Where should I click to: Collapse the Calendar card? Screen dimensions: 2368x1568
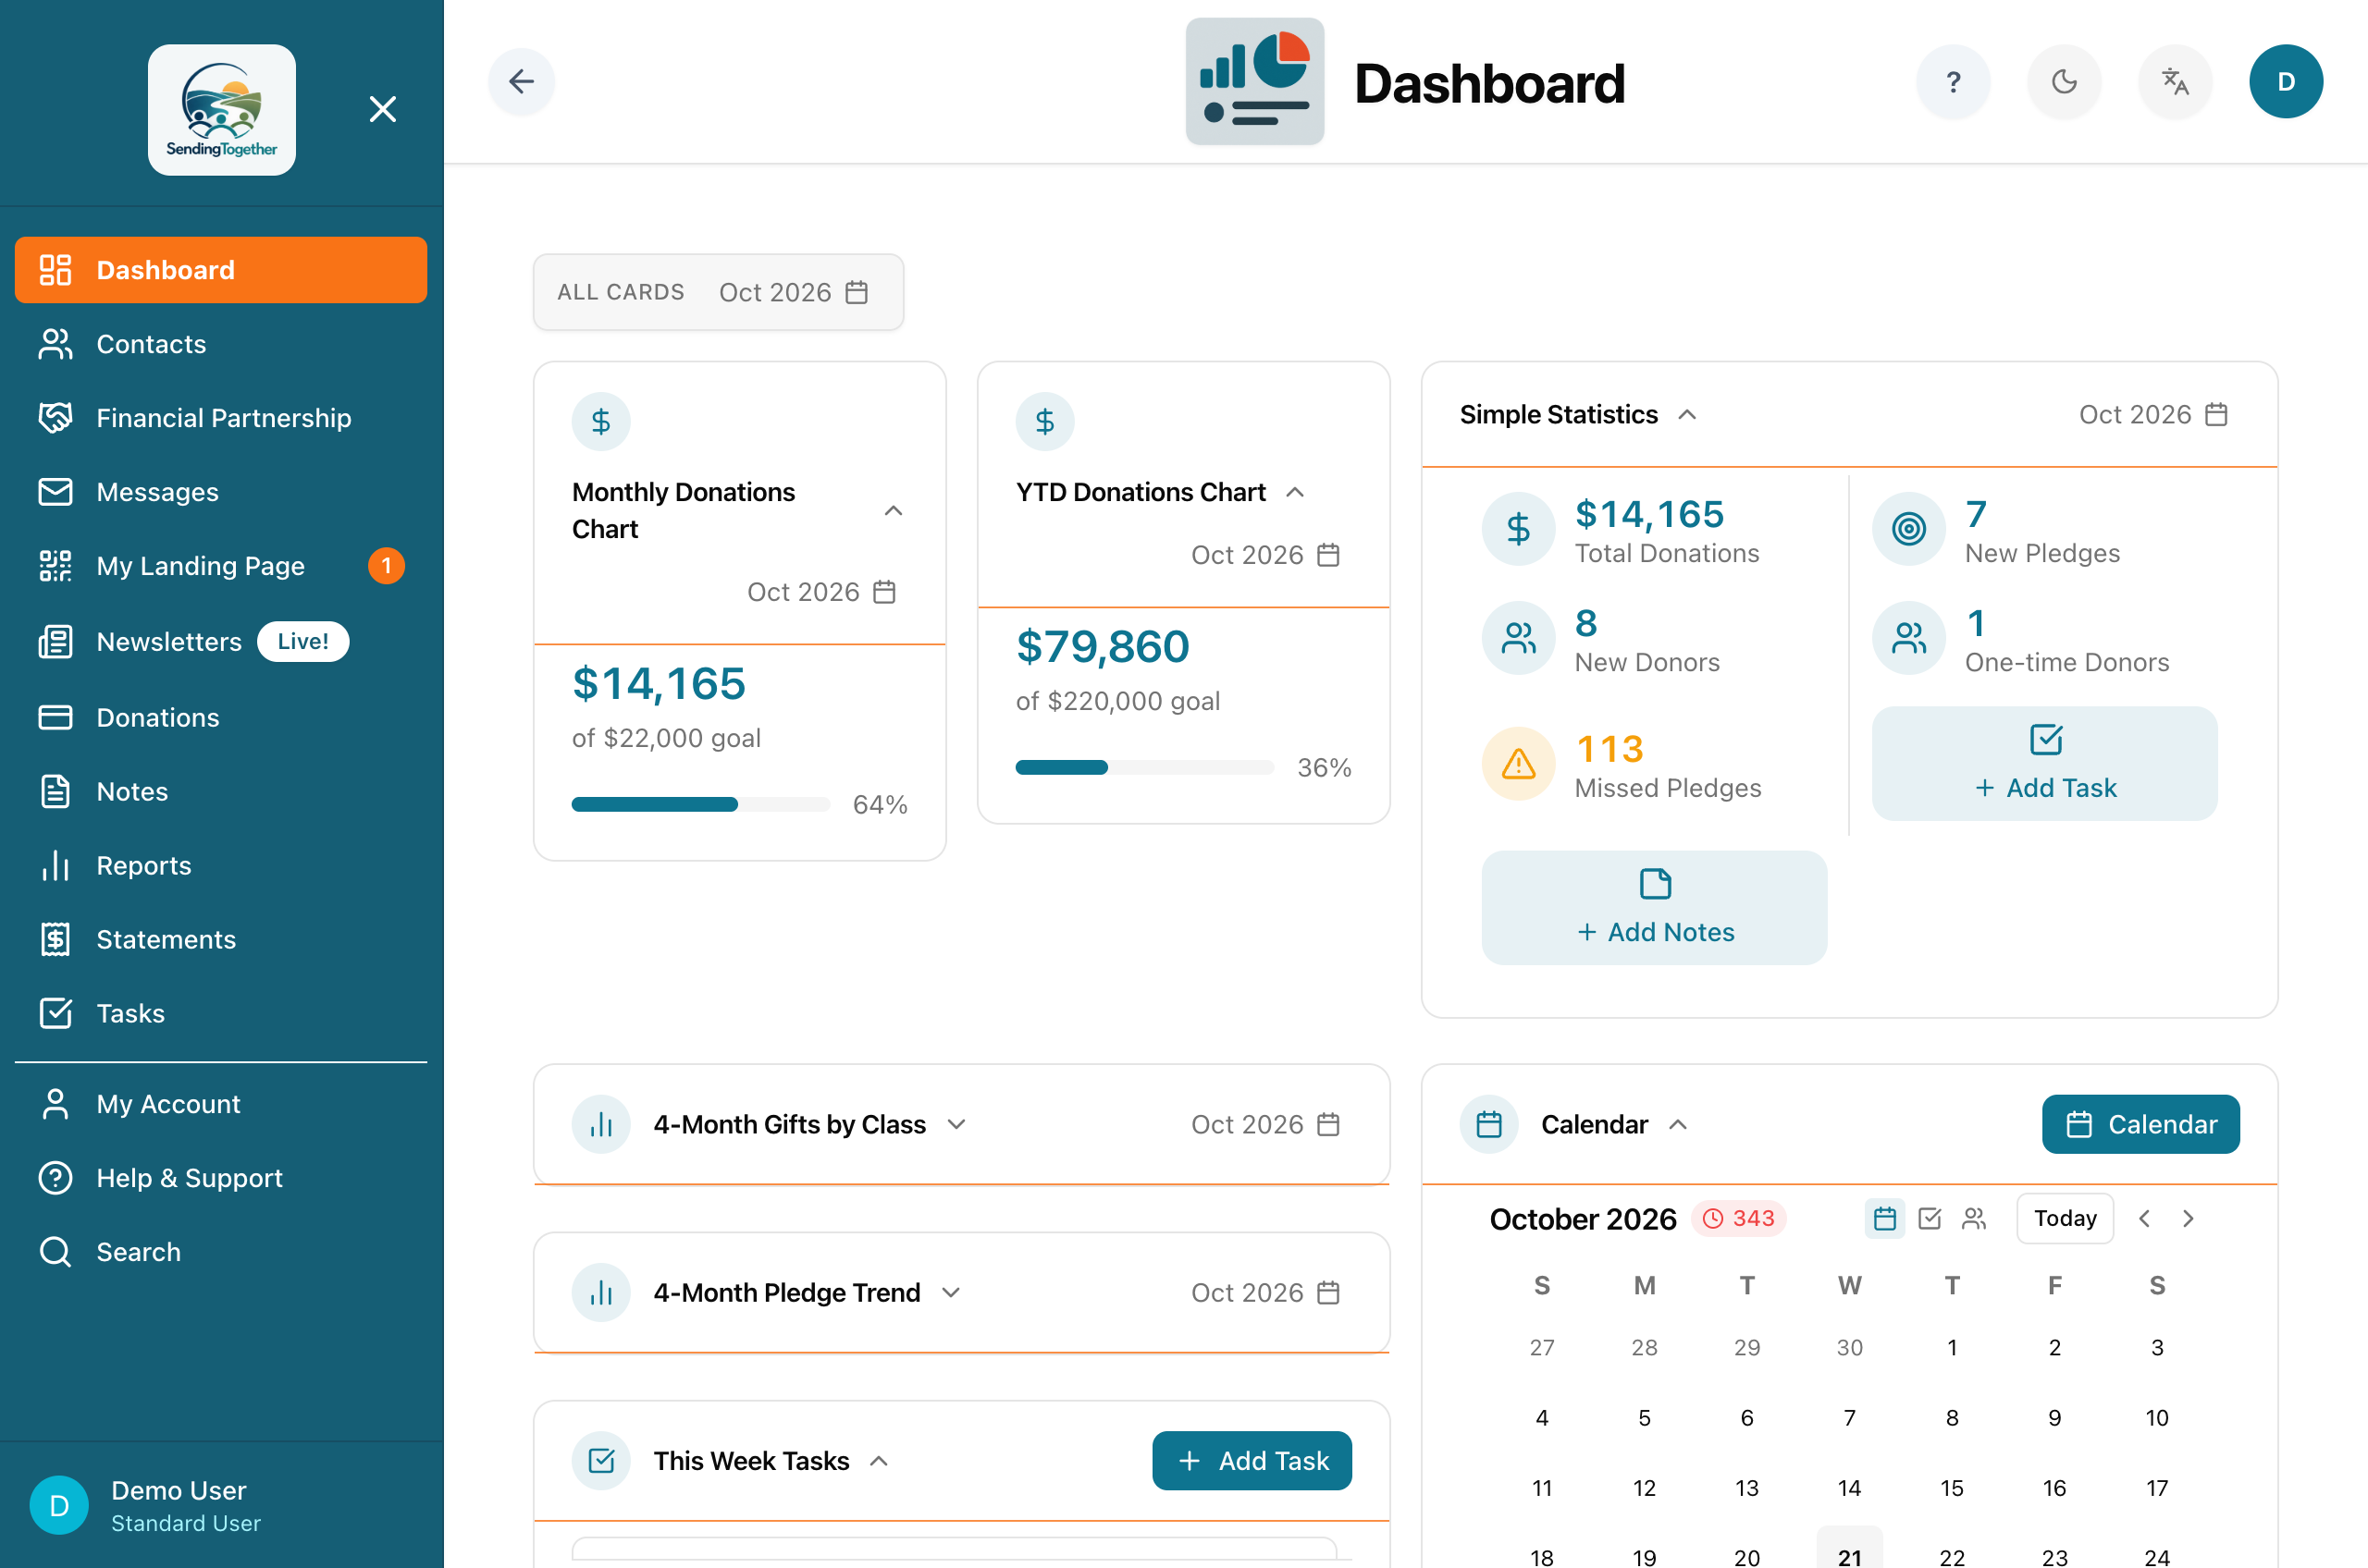(1678, 1124)
